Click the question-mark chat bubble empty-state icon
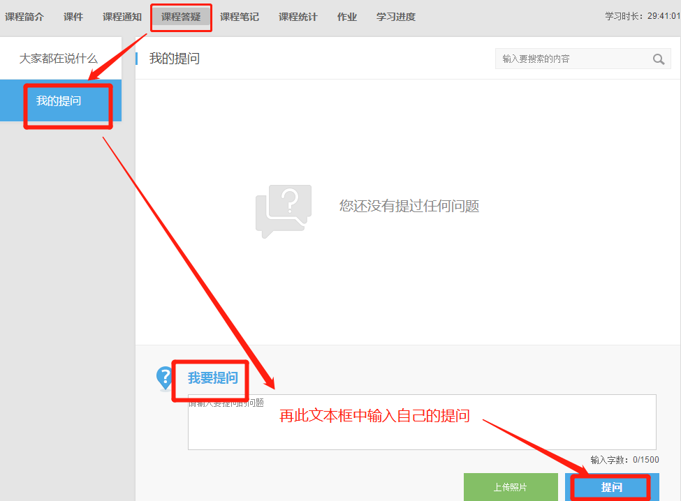The width and height of the screenshot is (681, 501). 283,211
